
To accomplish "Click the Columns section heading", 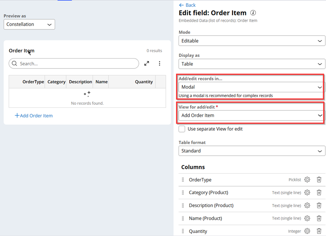I will pos(193,167).
